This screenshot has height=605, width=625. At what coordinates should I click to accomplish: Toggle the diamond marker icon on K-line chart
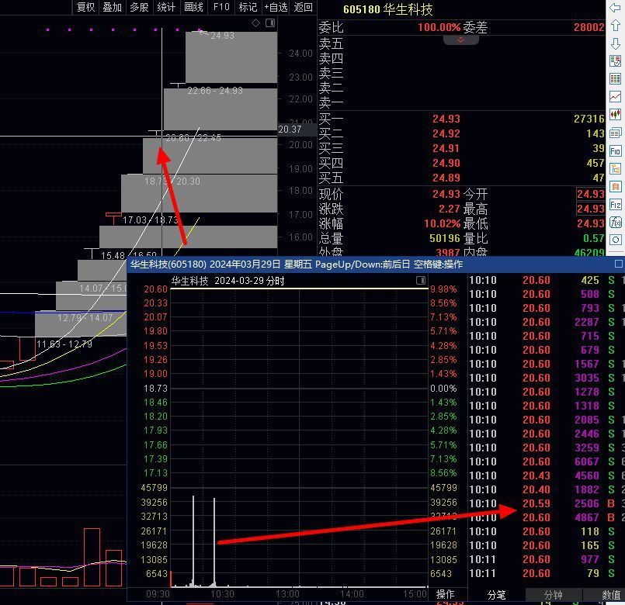click(x=255, y=23)
